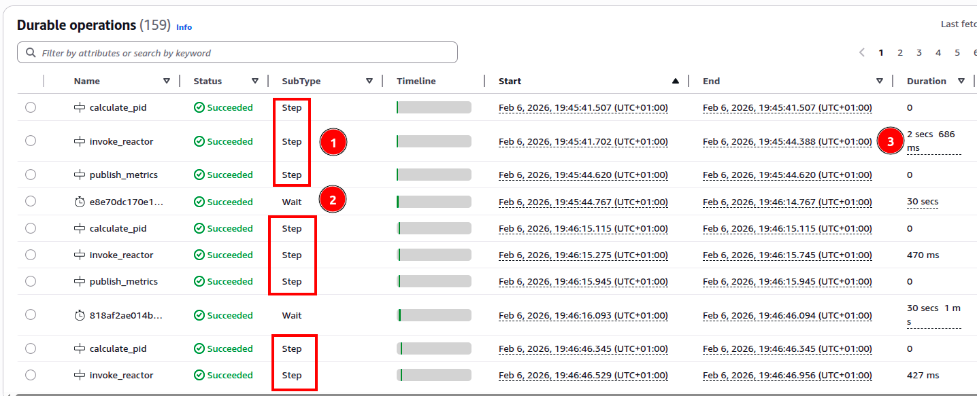Select the radio button for the 19:46:46.345 calculate_pid
This screenshot has width=977, height=396.
click(31, 348)
